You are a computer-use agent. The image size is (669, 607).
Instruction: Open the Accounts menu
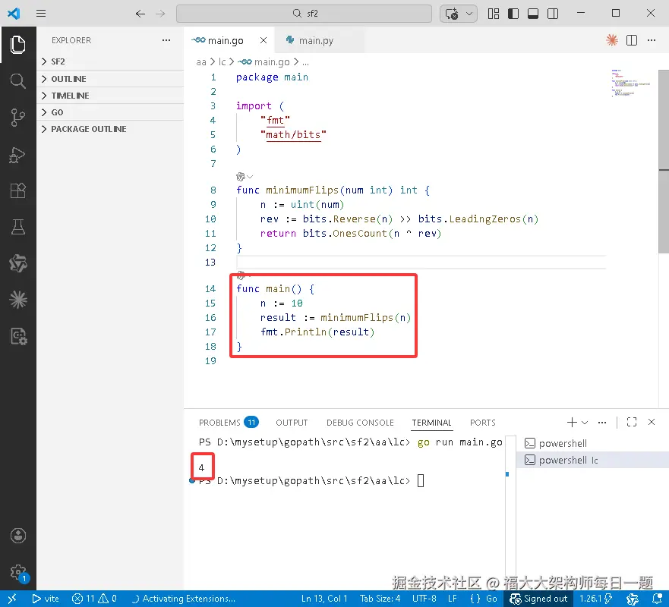18,536
